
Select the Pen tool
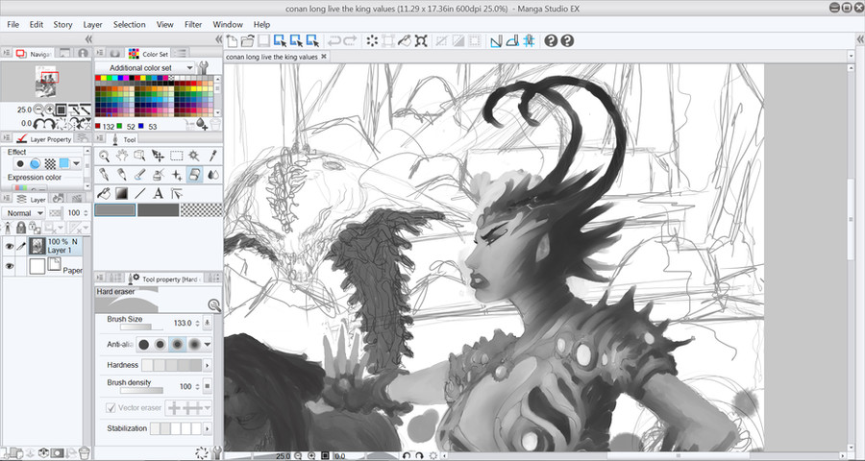[104, 175]
